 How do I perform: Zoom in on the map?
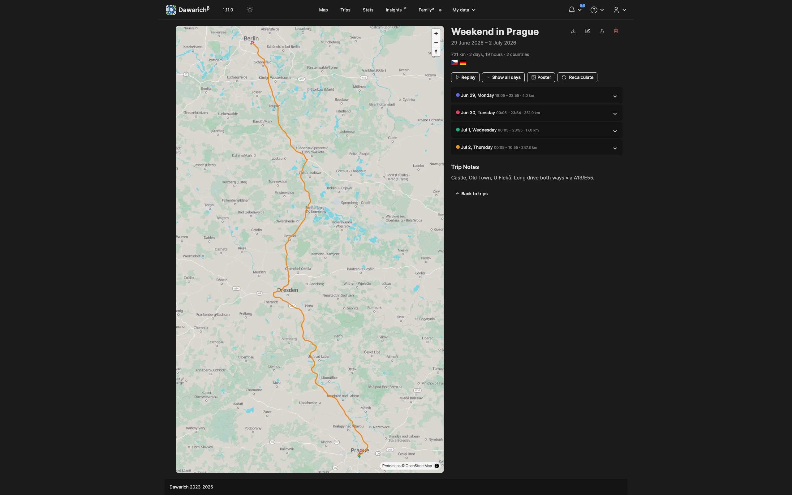click(x=436, y=34)
